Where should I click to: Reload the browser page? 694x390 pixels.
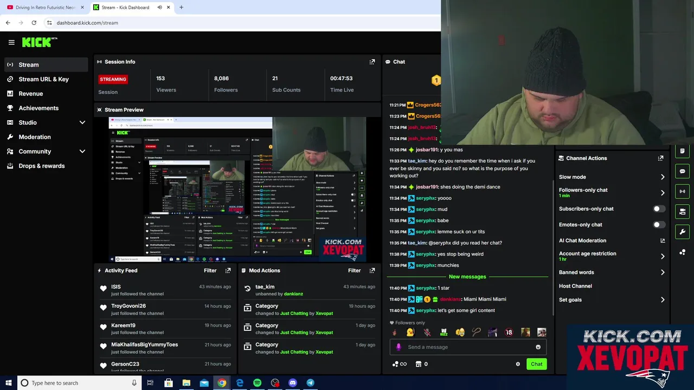[34, 23]
